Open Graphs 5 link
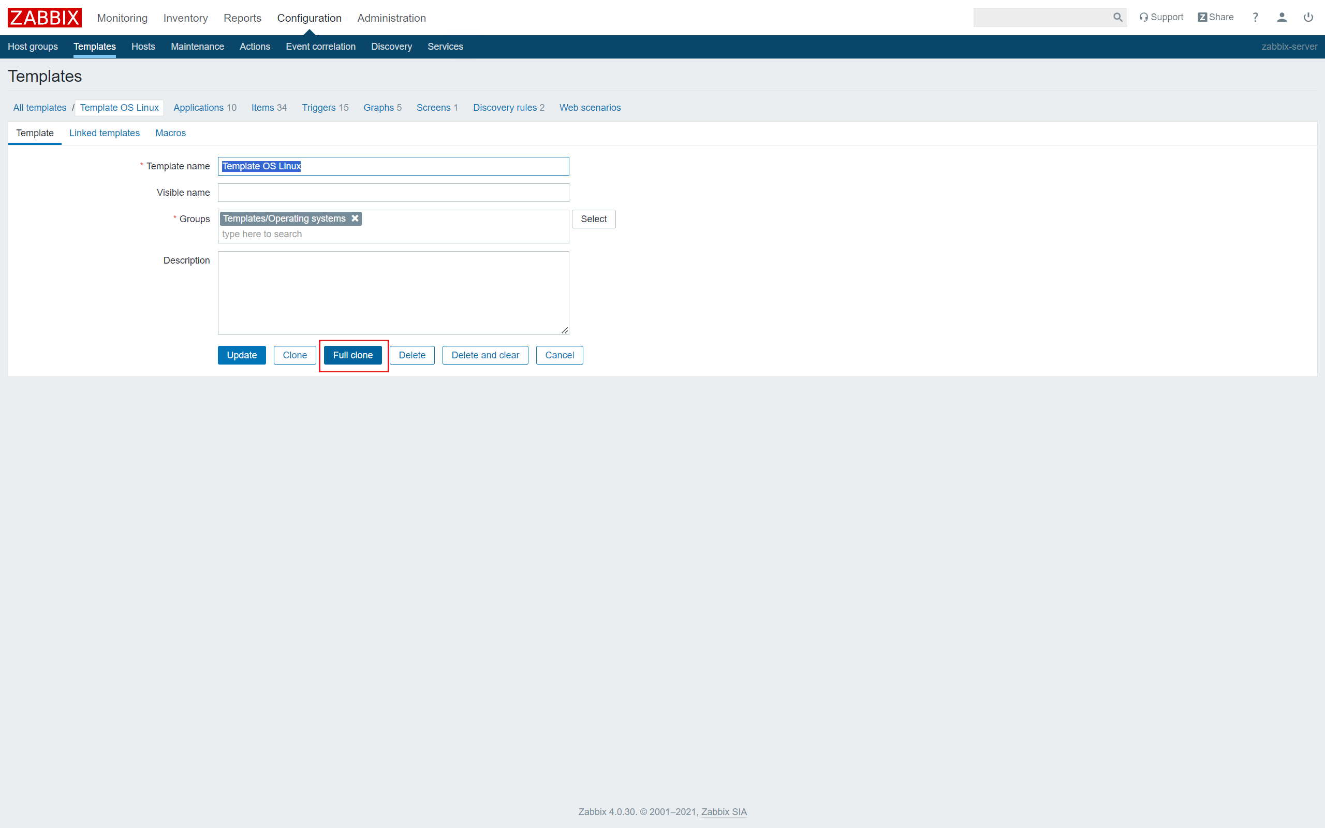1325x828 pixels. pos(382,108)
